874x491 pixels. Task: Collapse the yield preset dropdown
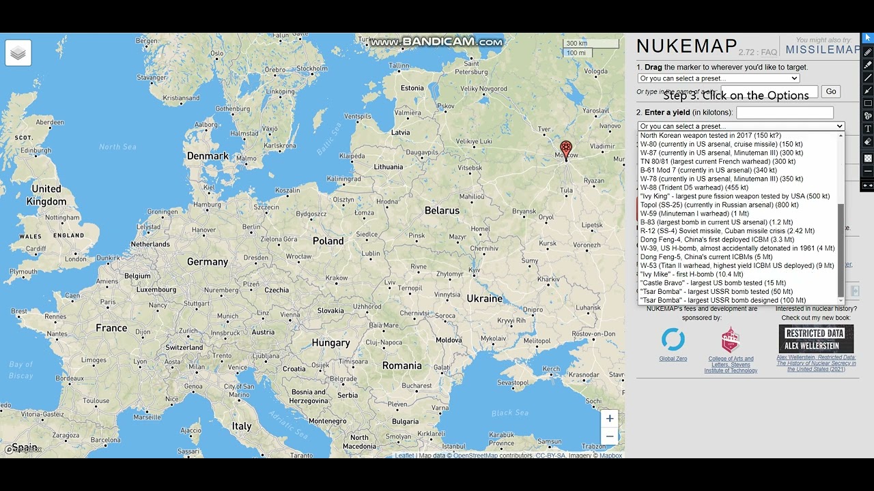(x=741, y=126)
